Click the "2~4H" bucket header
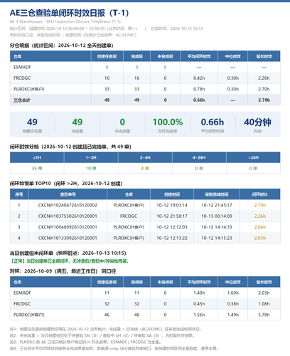Screen dimensions: 290x356 tap(145, 157)
